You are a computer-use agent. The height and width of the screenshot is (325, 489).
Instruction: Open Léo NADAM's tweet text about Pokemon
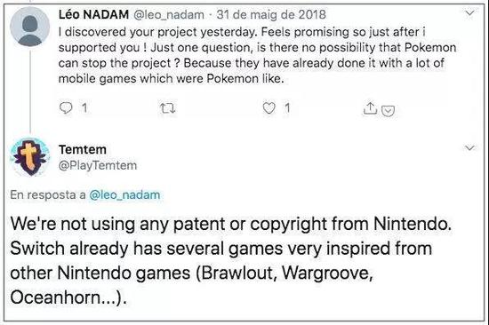(x=257, y=55)
